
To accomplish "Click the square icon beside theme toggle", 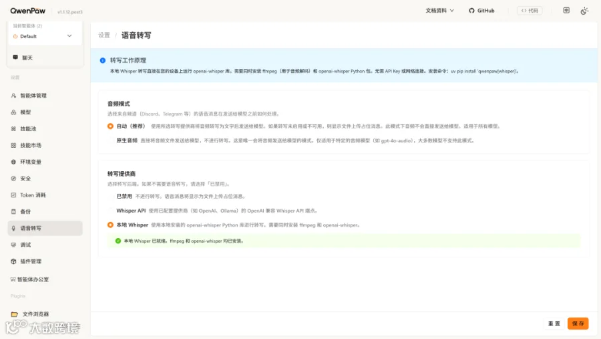I will coord(566,11).
